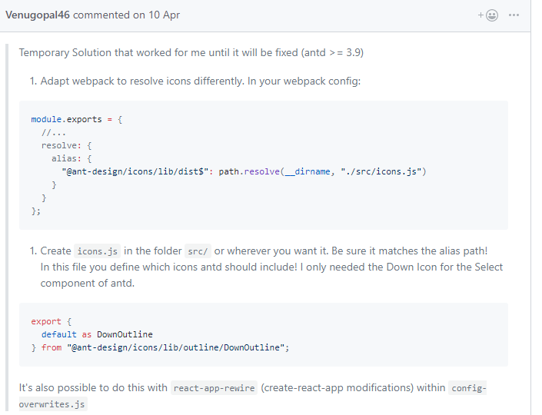Click the 'export {' line in second block

click(x=52, y=322)
